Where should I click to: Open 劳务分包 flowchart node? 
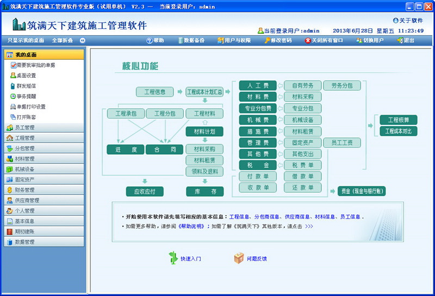[342, 86]
